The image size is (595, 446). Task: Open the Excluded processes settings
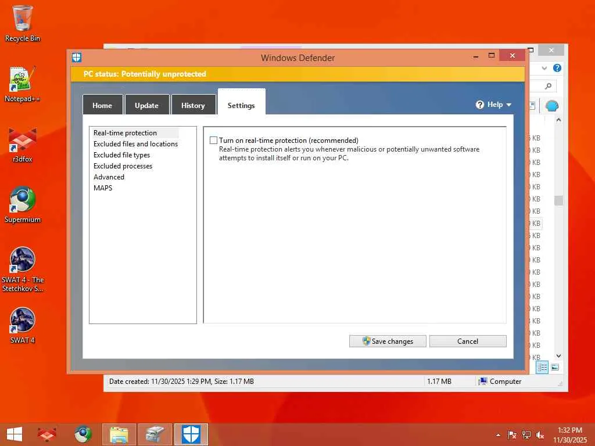coord(123,166)
